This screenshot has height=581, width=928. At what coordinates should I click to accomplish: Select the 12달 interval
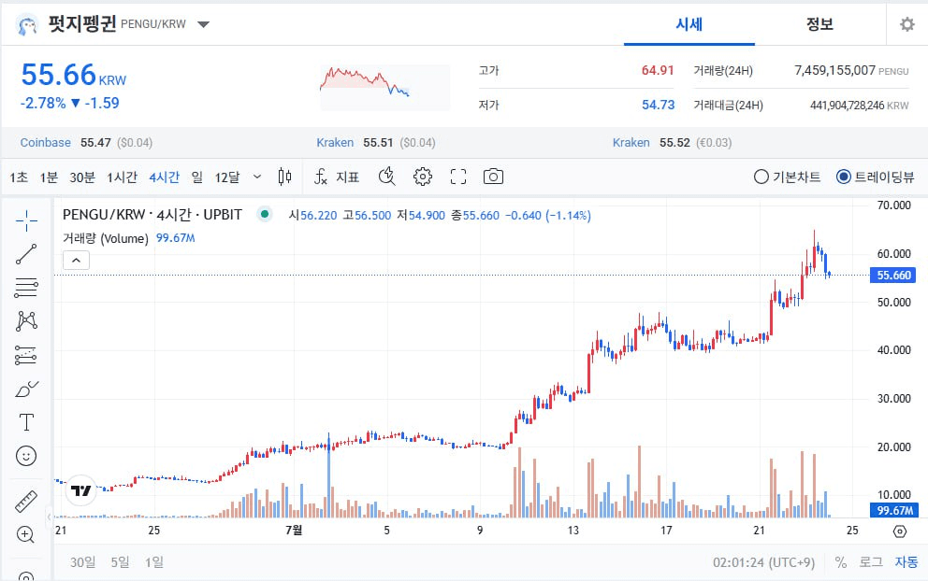pyautogui.click(x=227, y=177)
